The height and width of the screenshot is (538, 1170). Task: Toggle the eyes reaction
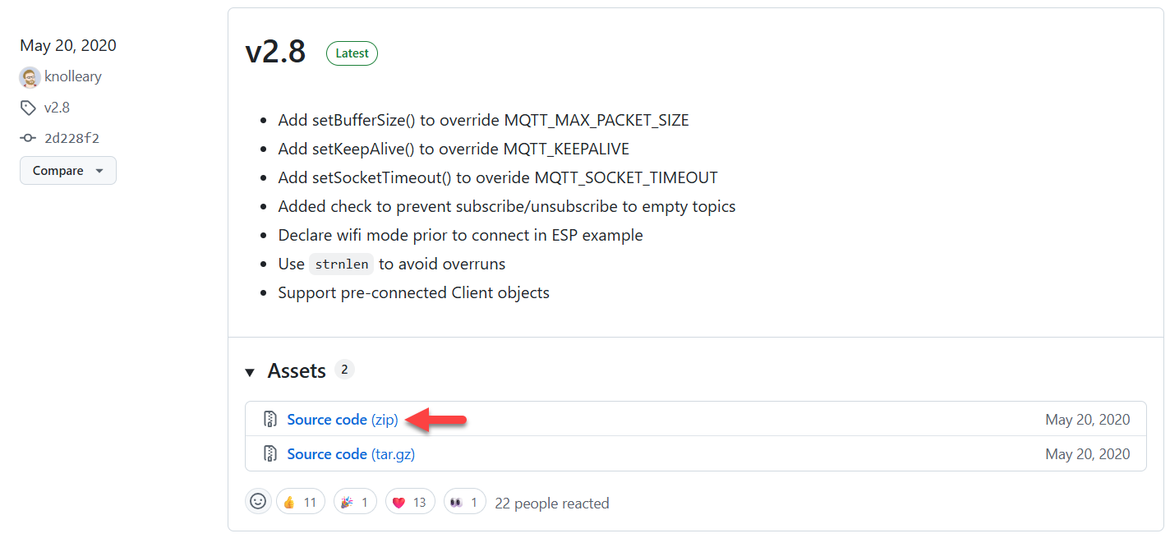coord(465,502)
